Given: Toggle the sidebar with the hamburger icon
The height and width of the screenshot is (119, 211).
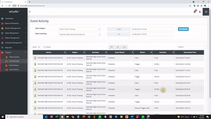Looking at the screenshot, I should tap(30, 12).
